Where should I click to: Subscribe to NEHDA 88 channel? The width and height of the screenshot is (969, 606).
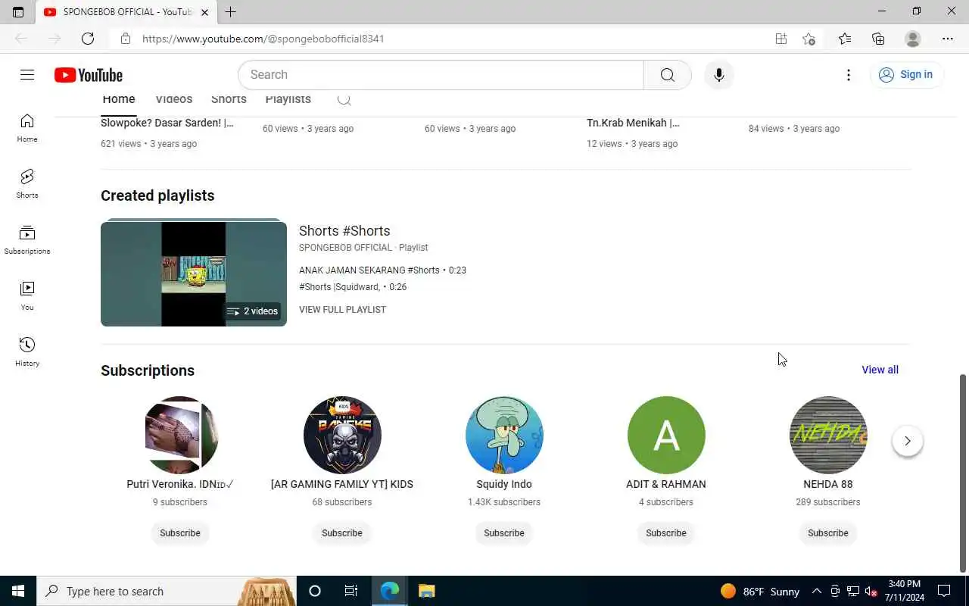point(828,533)
